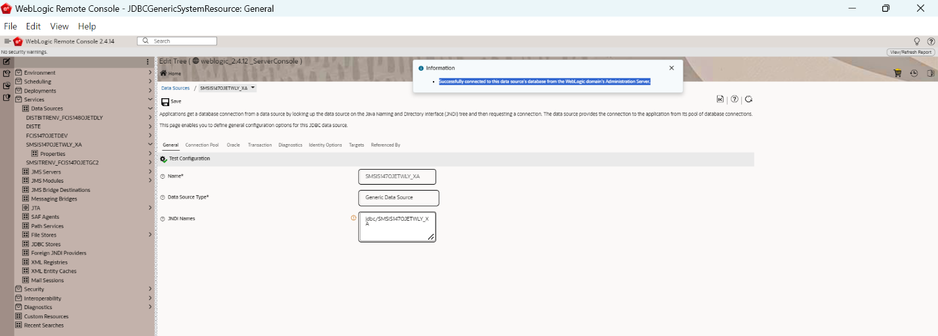Image resolution: width=938 pixels, height=336 pixels.
Task: Switch to the Identity Options tab
Action: click(325, 145)
